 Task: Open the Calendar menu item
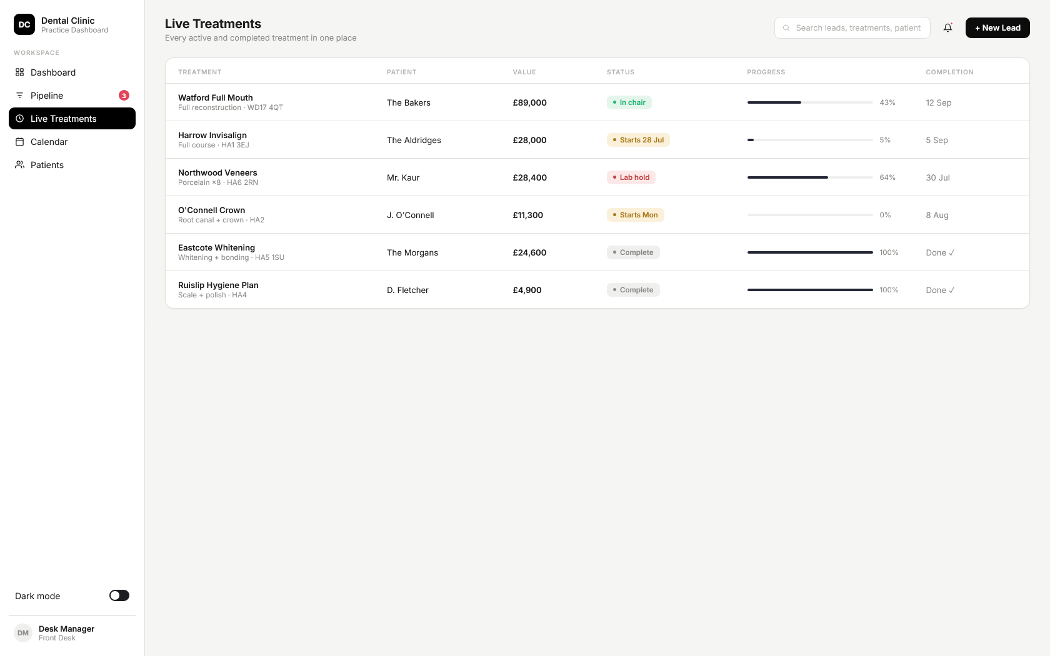point(72,142)
